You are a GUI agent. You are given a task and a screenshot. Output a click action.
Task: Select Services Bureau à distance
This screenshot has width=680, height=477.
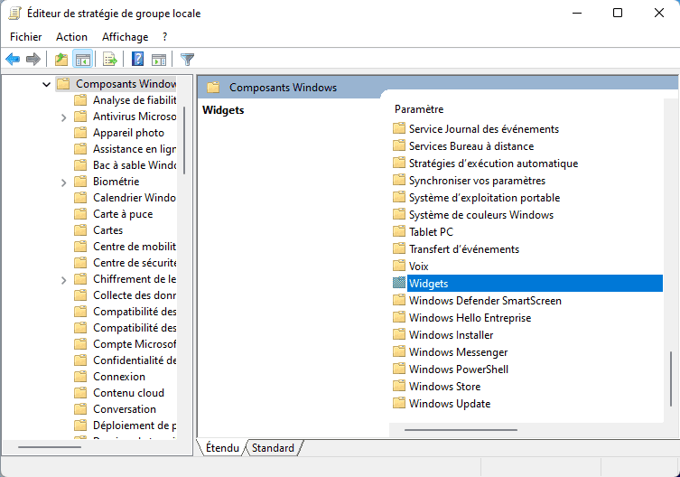tap(471, 145)
